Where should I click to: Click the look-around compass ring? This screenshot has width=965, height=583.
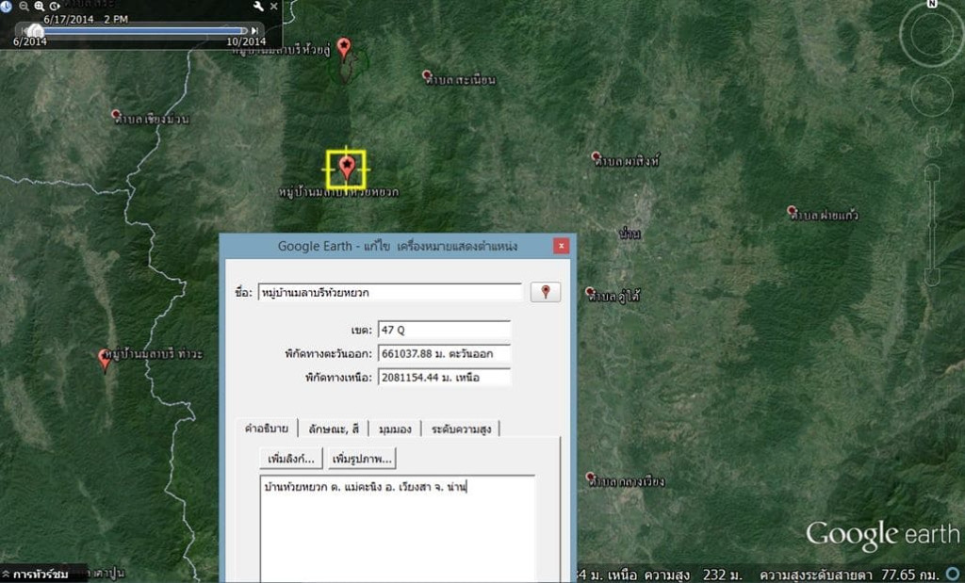click(x=932, y=35)
